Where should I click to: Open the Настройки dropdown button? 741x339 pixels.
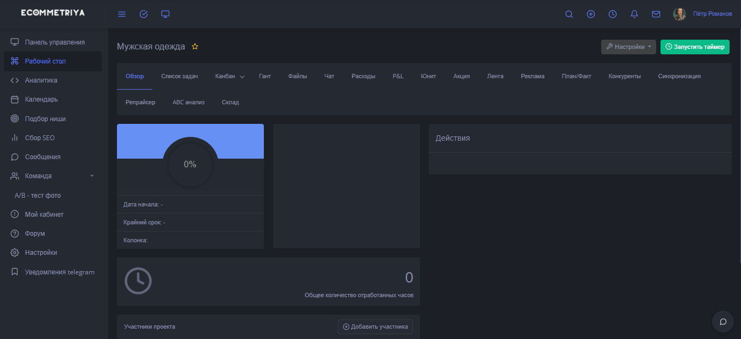pos(628,47)
